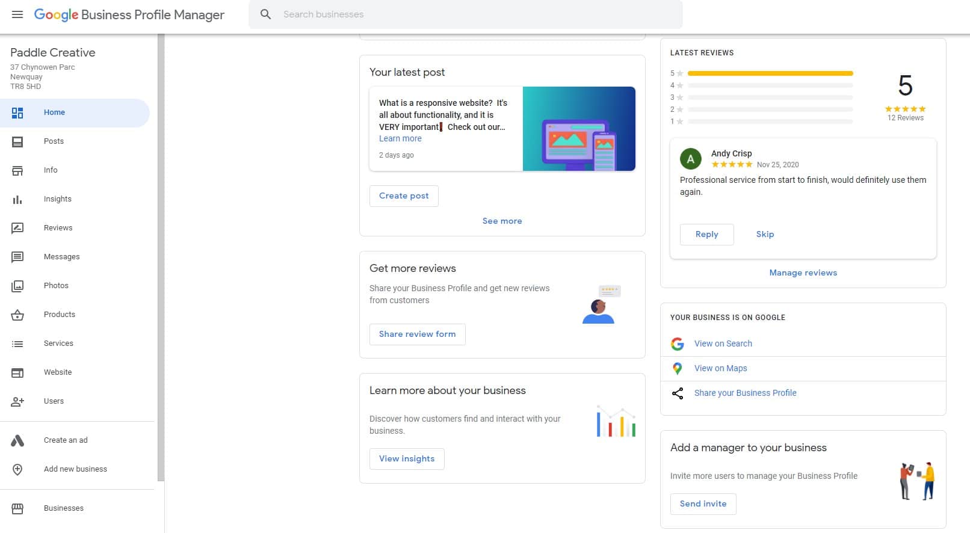
Task: Click the 4-star rating bar
Action: click(x=770, y=85)
